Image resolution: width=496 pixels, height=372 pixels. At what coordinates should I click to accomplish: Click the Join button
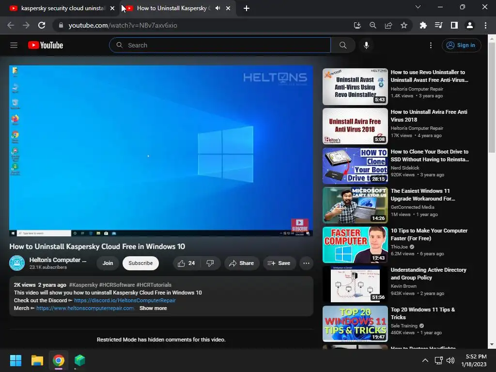coord(108,263)
